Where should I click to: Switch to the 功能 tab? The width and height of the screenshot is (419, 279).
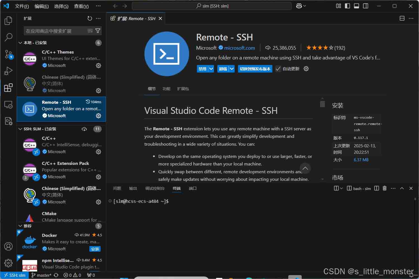point(166,89)
